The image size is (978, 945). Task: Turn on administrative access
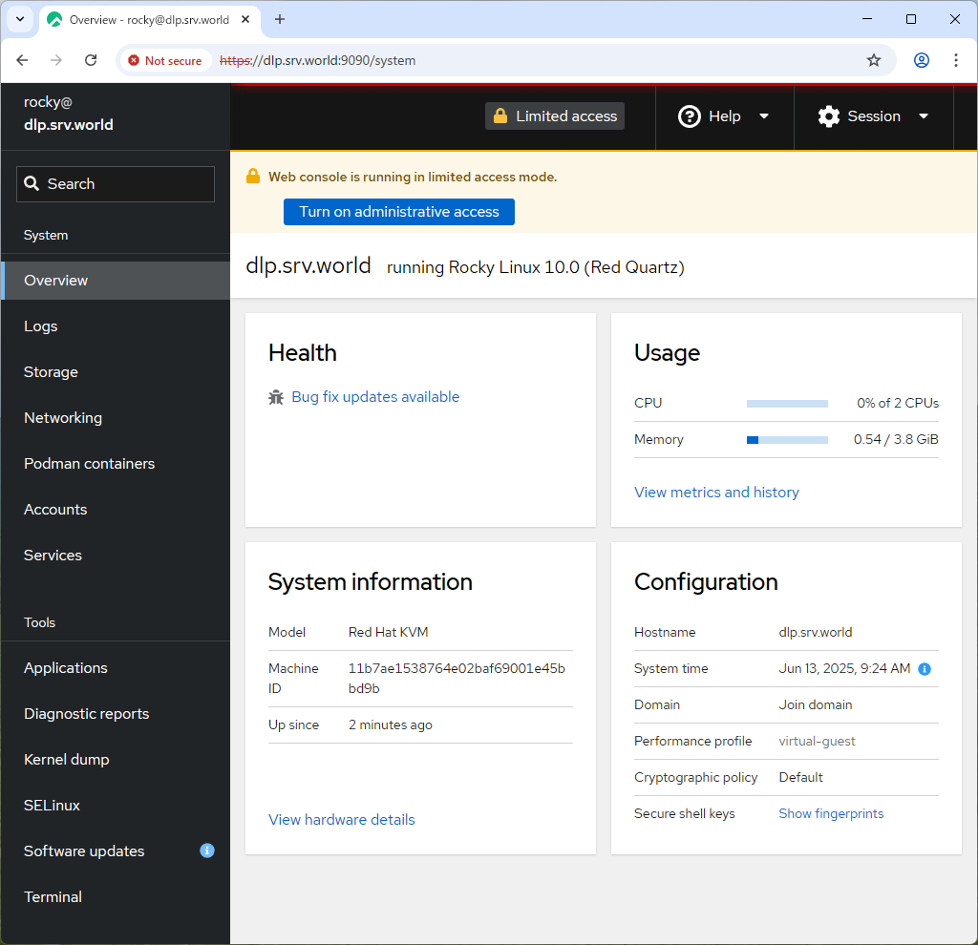point(398,212)
